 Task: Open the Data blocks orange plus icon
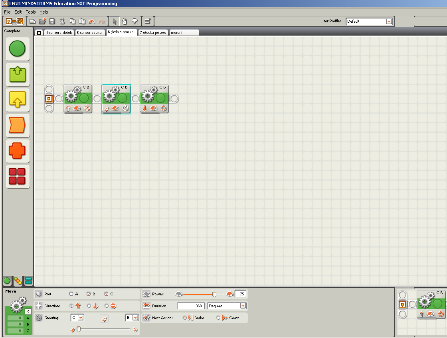(x=18, y=151)
